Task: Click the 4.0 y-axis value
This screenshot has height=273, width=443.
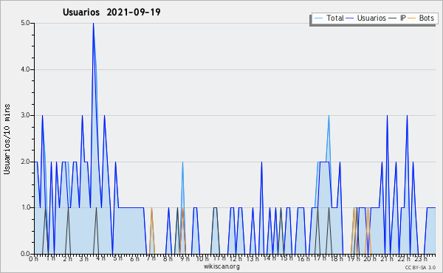Action: pos(25,69)
